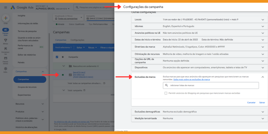Open Painéis in side menu
268x134 pixels.
tap(21, 62)
